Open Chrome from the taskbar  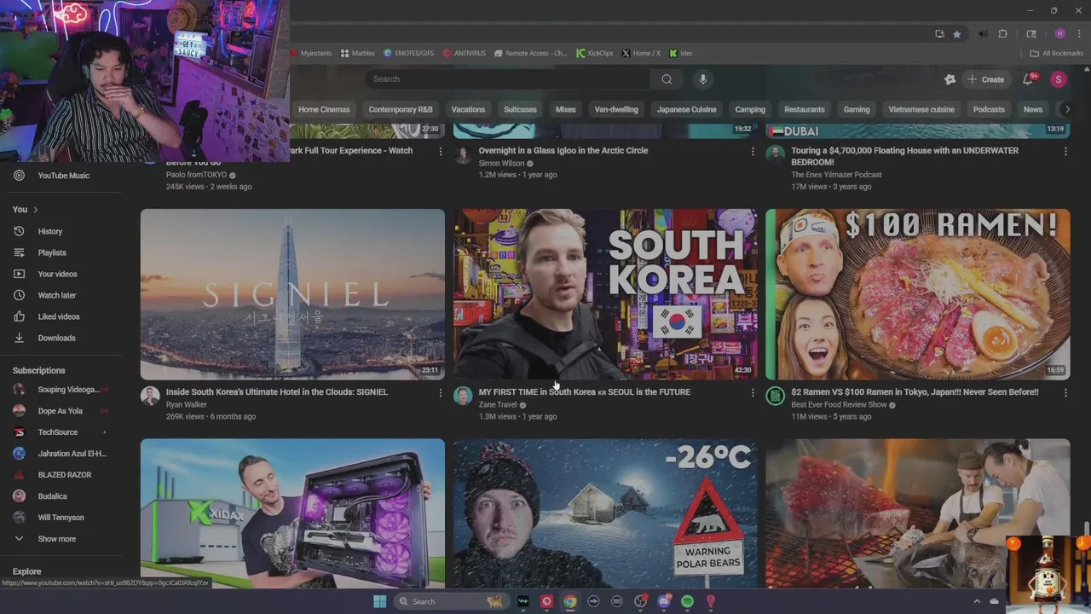pyautogui.click(x=570, y=601)
